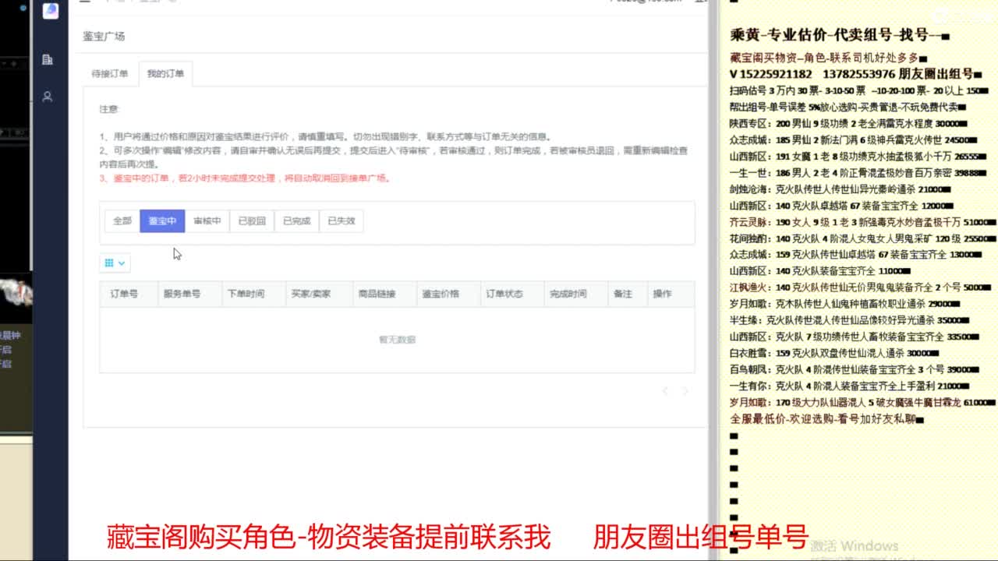
Task: Switch to the 待接订单 tab
Action: pyautogui.click(x=110, y=74)
